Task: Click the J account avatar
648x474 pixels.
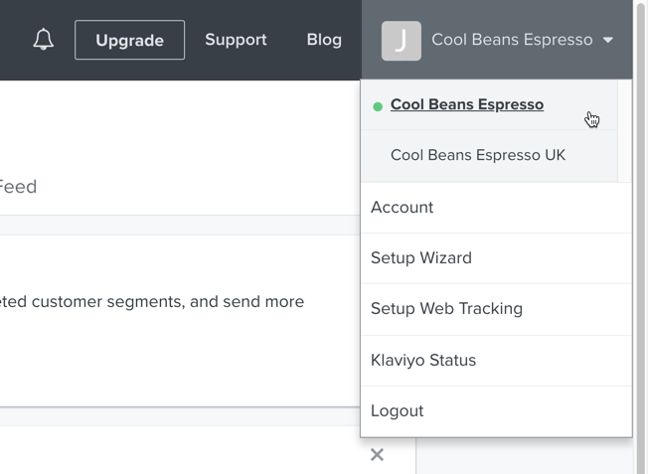Action: pyautogui.click(x=402, y=41)
